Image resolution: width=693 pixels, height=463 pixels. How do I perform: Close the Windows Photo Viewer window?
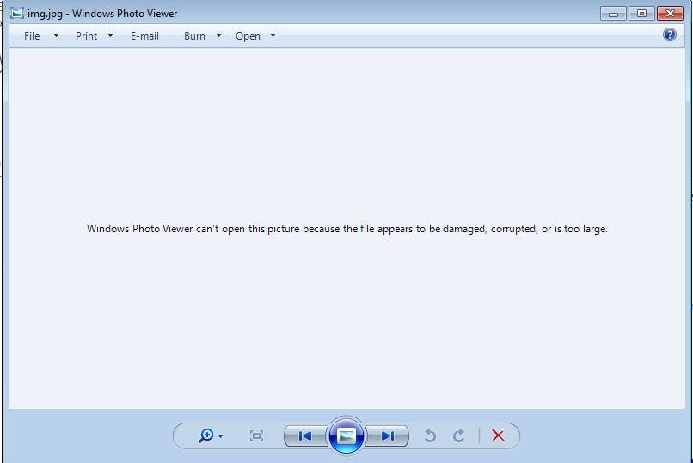[x=670, y=14]
